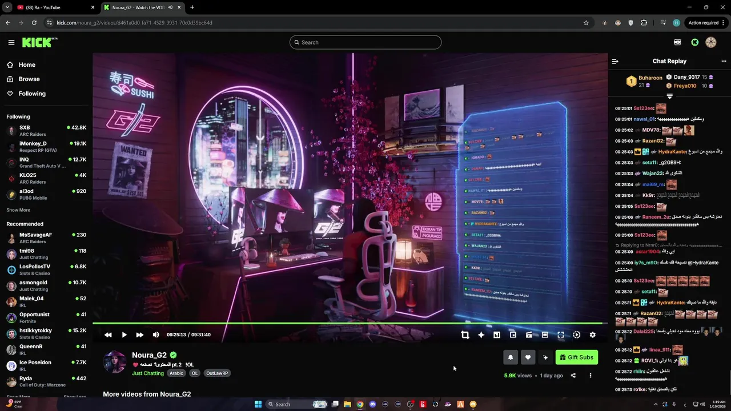Screen dimensions: 731x411
Task: Go back in browser history
Action: [x=8, y=23]
